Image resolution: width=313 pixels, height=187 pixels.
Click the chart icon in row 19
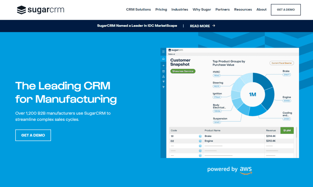(200, 136)
